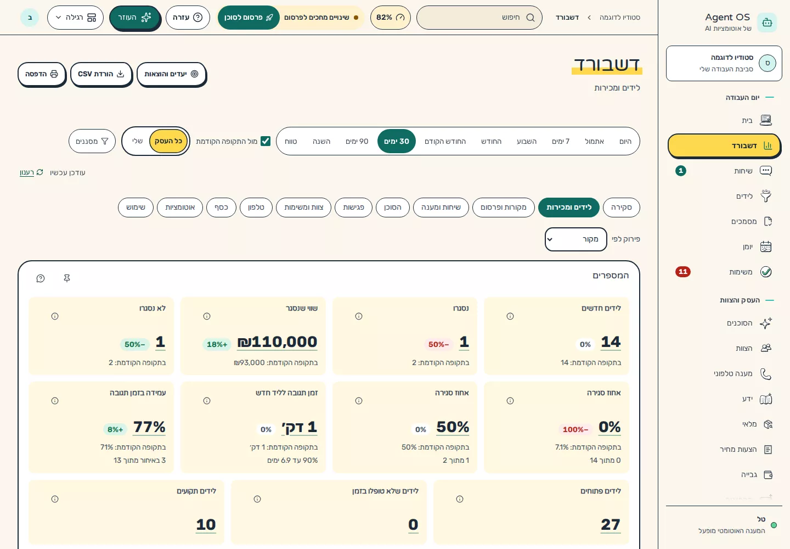Open סטודיו לדוגמה workspace switcher
Image resolution: width=790 pixels, height=549 pixels.
click(724, 63)
